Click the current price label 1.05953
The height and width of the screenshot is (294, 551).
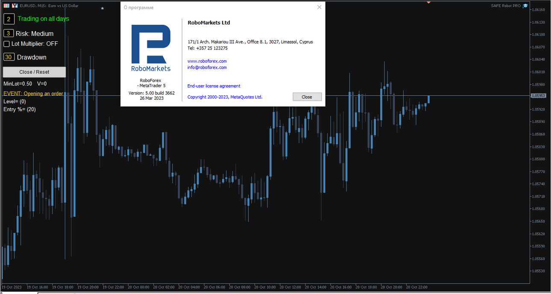tap(538, 96)
